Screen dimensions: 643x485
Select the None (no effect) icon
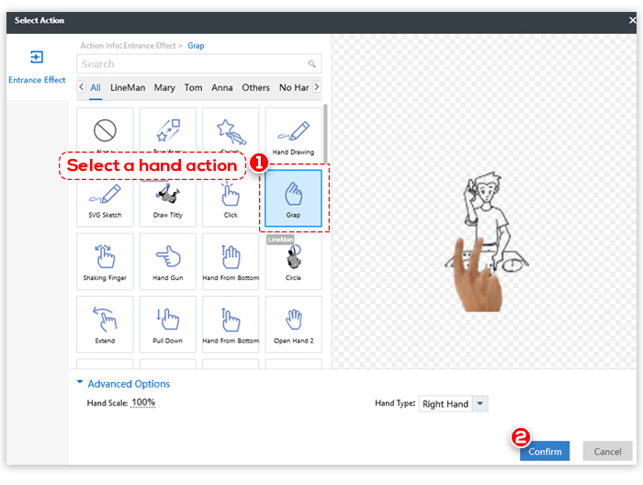pos(105,130)
